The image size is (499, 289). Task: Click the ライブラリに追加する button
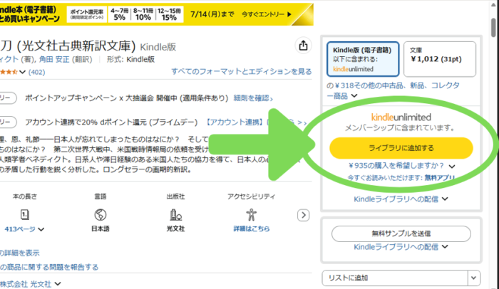click(x=401, y=148)
